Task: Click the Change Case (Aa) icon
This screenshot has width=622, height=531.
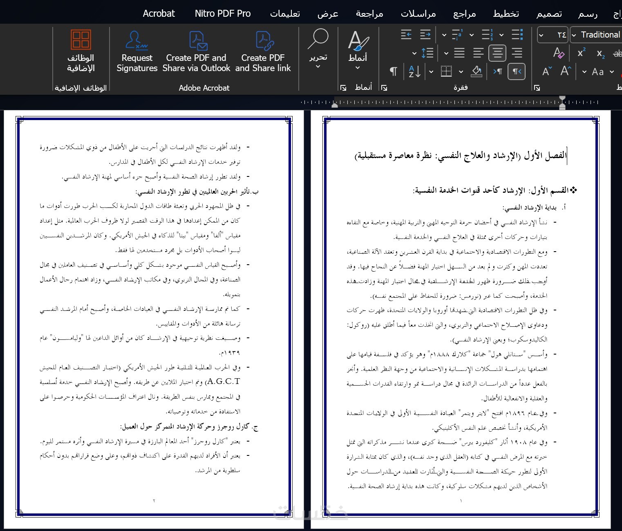Action: [598, 72]
